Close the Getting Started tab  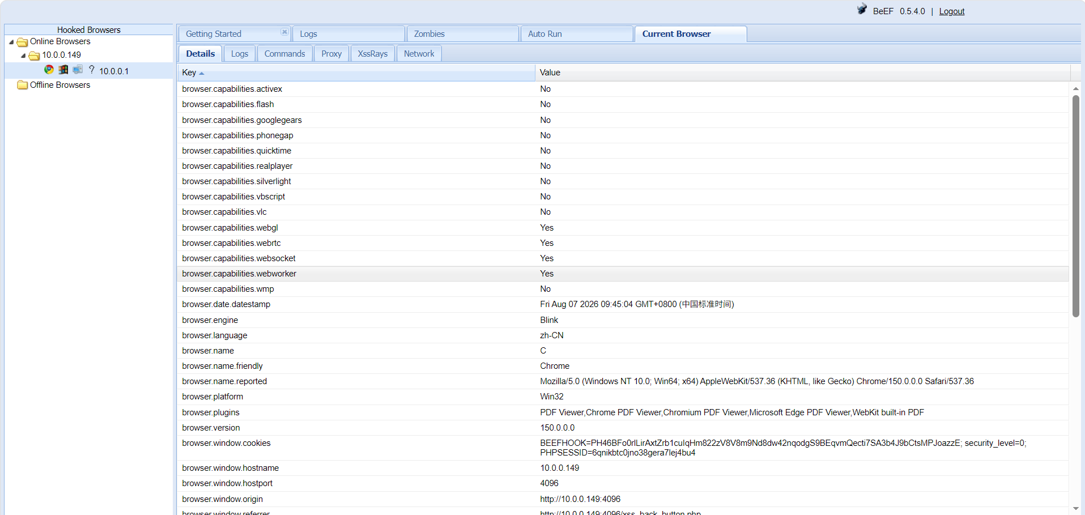(x=284, y=32)
